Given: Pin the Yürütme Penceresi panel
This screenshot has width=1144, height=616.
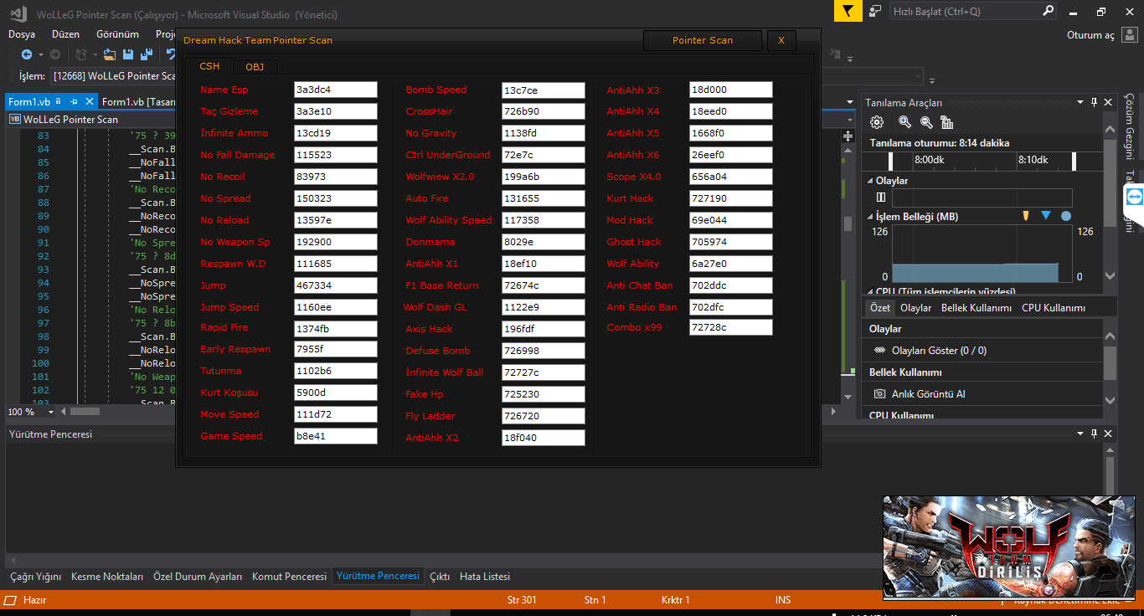Looking at the screenshot, I should pos(1094,434).
